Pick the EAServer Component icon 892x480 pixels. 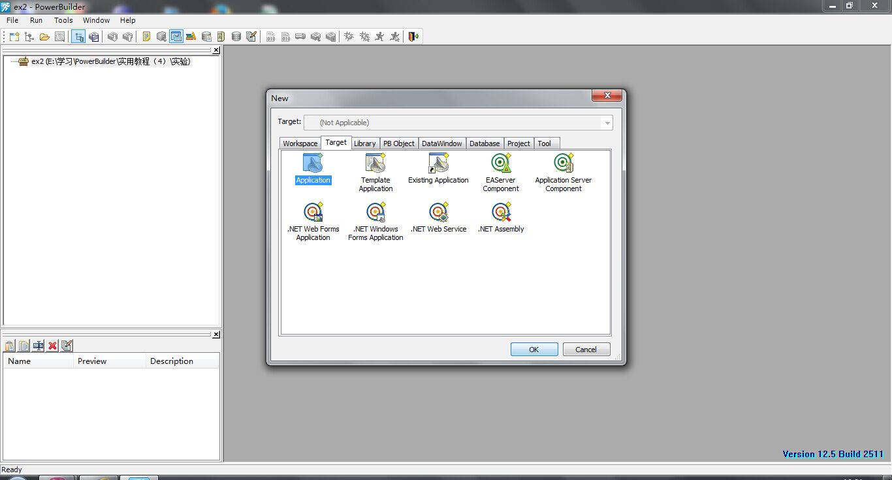(x=501, y=172)
